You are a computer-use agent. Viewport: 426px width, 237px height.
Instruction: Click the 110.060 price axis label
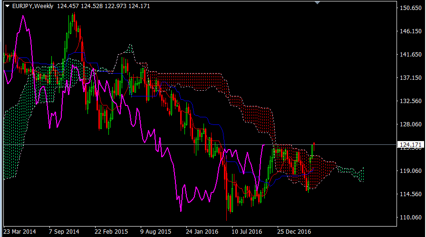[411, 217]
